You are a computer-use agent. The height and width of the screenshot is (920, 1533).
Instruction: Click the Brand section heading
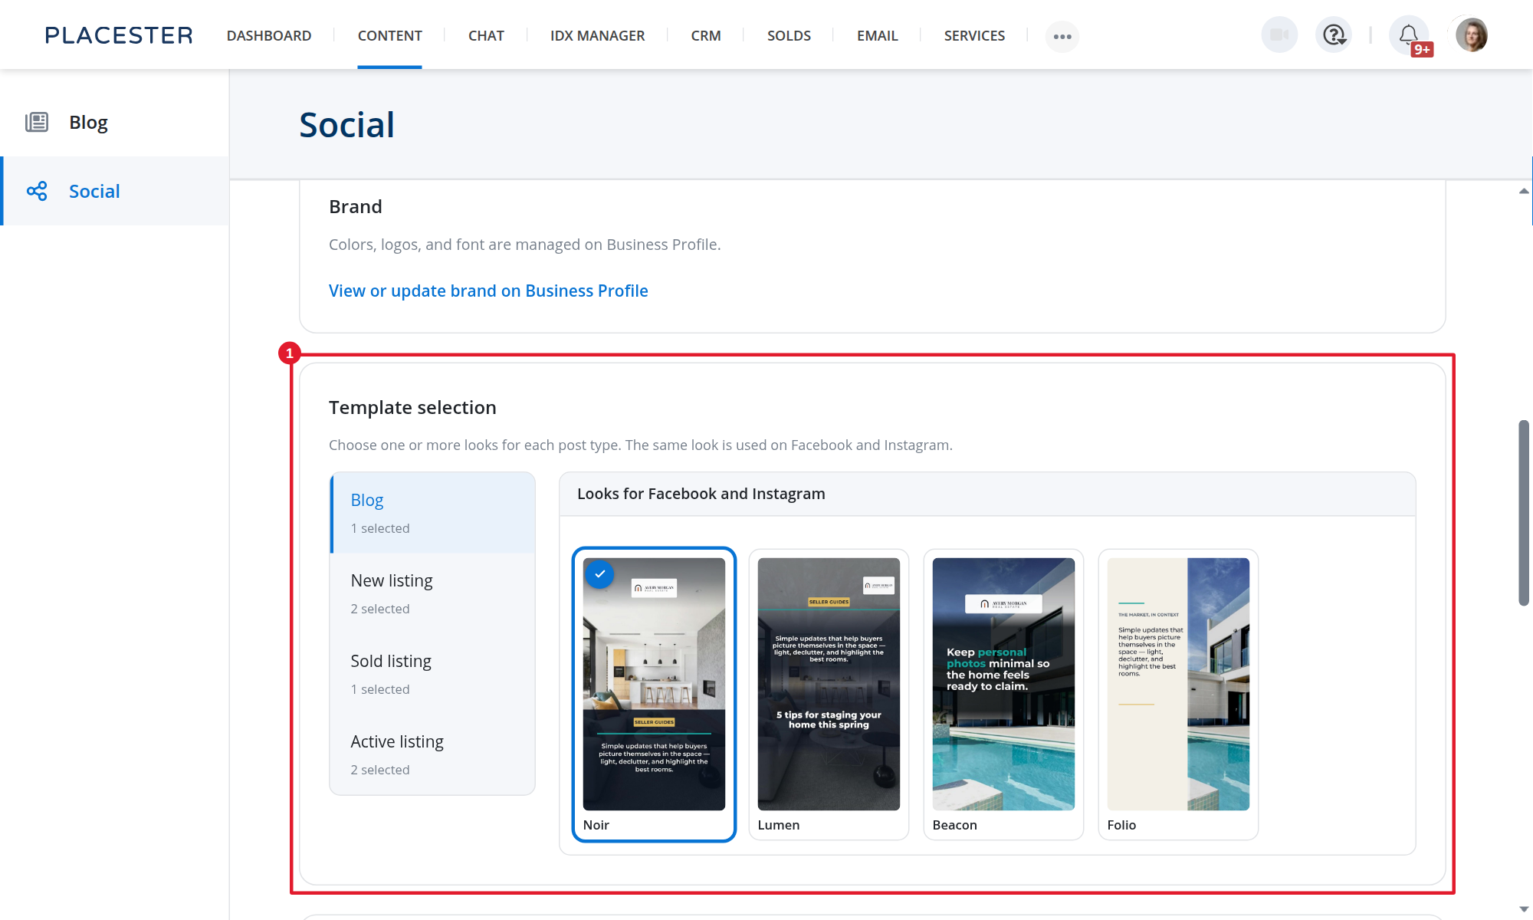point(356,207)
